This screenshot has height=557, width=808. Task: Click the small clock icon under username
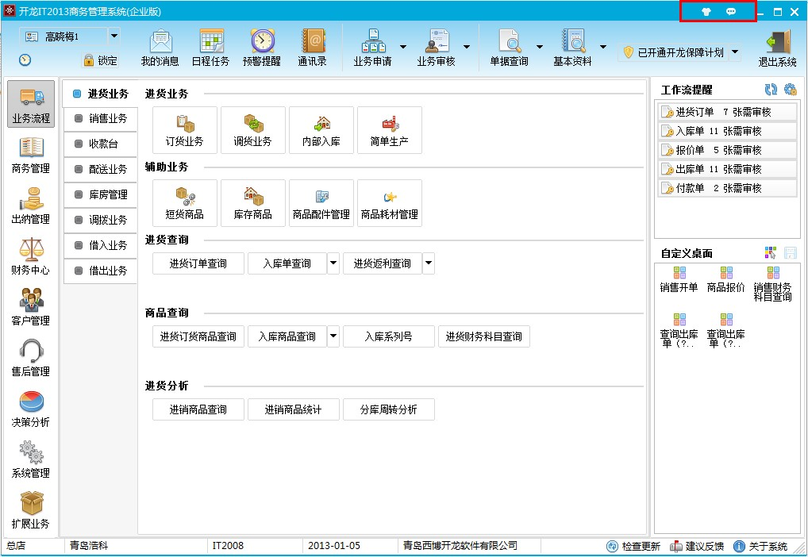point(25,60)
